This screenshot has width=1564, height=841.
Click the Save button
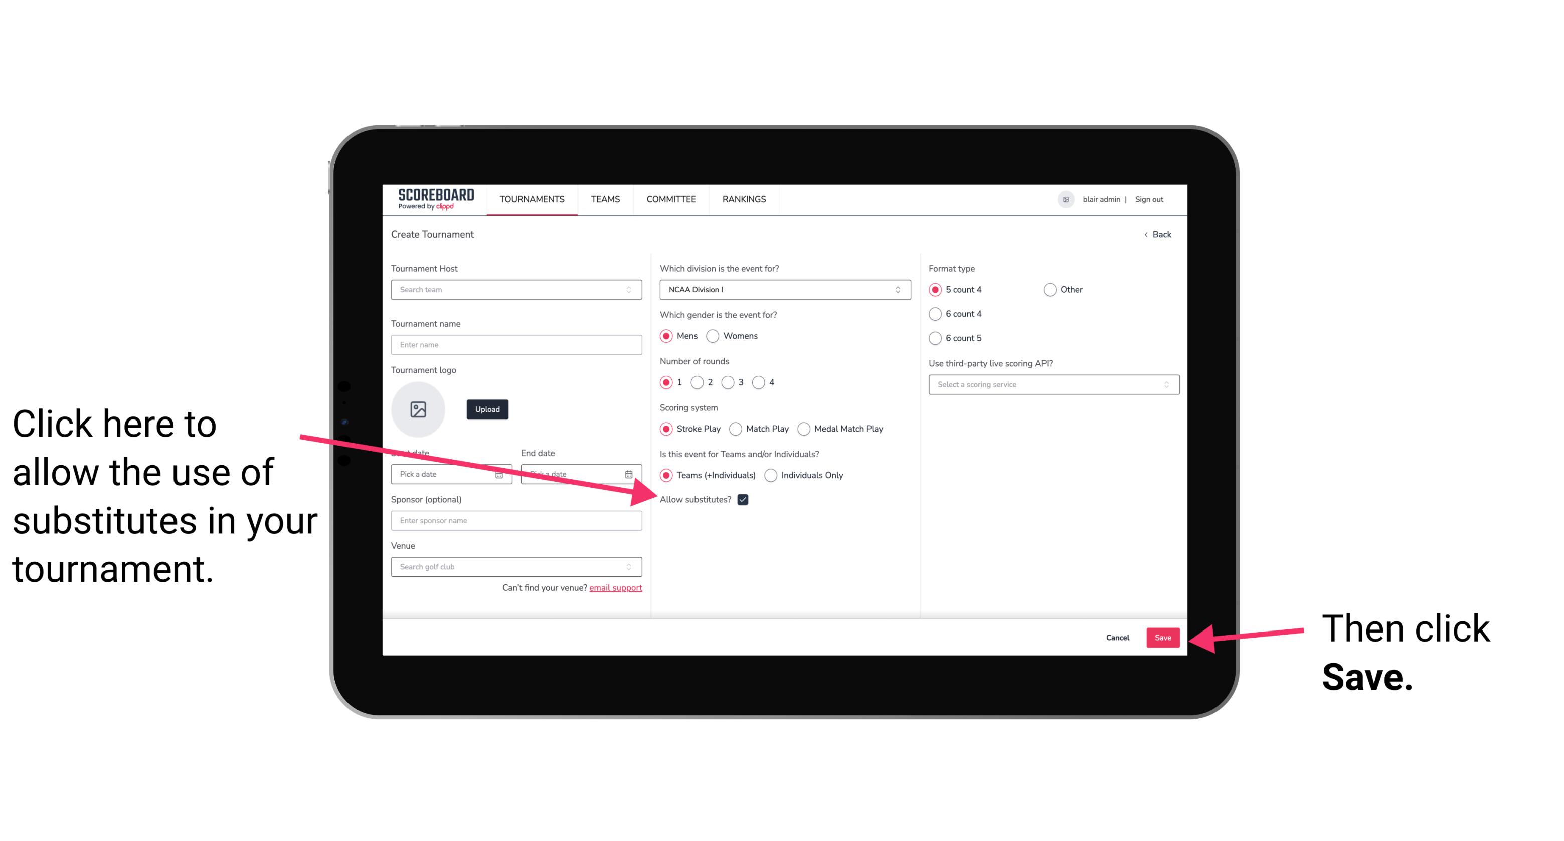click(1162, 636)
